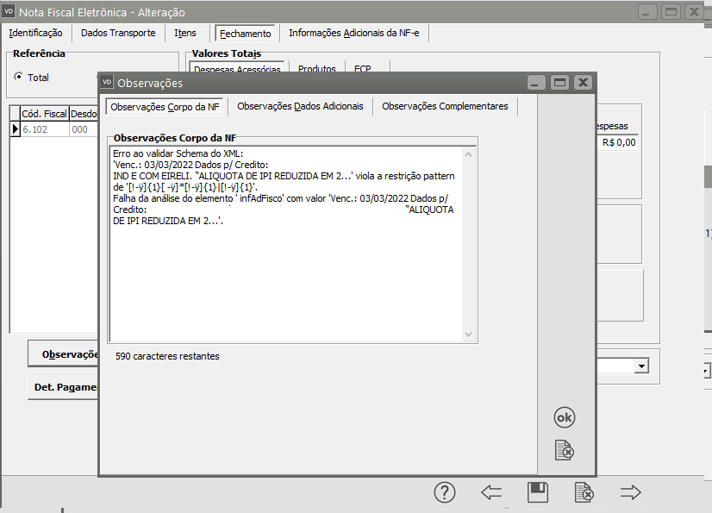Open the Identificação tab
The image size is (712, 513).
coord(35,33)
